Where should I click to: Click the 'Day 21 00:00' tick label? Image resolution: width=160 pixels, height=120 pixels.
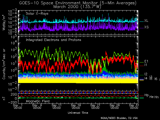pos(95,106)
